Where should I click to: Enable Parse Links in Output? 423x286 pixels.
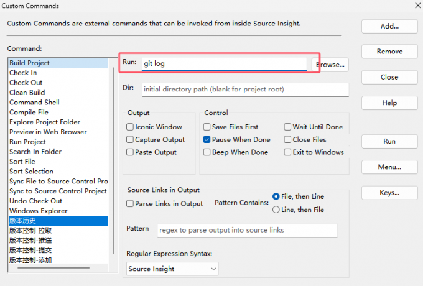point(130,203)
